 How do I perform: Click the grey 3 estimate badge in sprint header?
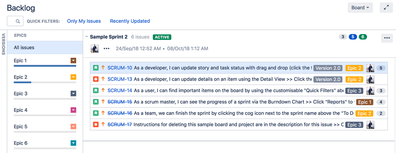pos(343,37)
